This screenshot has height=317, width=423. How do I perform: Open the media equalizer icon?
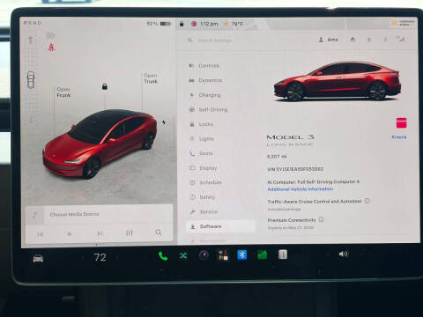pos(130,233)
